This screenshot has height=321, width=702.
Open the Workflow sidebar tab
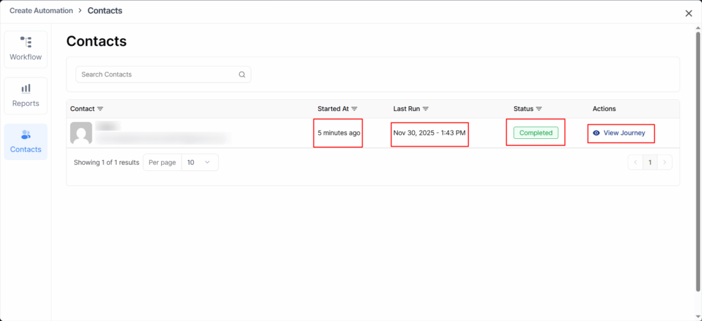pyautogui.click(x=26, y=49)
